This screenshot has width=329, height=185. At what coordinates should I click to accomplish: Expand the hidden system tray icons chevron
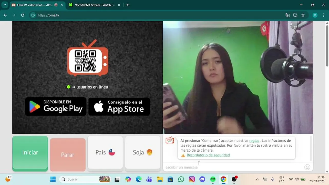[257, 179]
